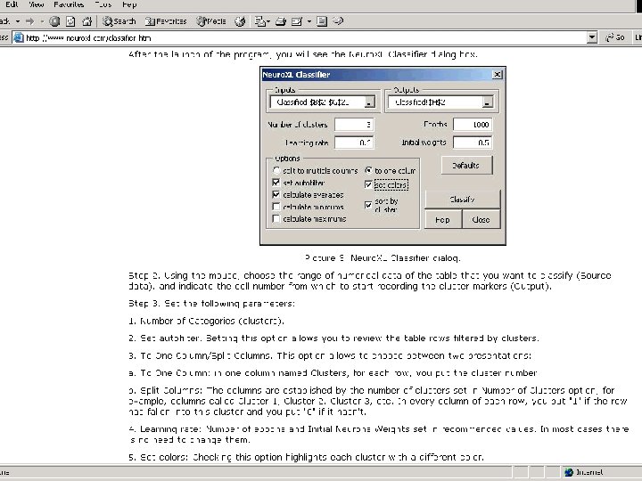
Task: Open the Edit menu
Action: (x=12, y=4)
